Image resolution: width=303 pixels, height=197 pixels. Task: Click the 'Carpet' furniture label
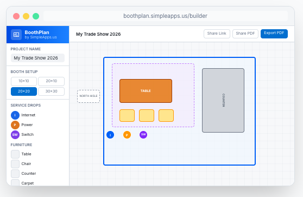[28, 183]
